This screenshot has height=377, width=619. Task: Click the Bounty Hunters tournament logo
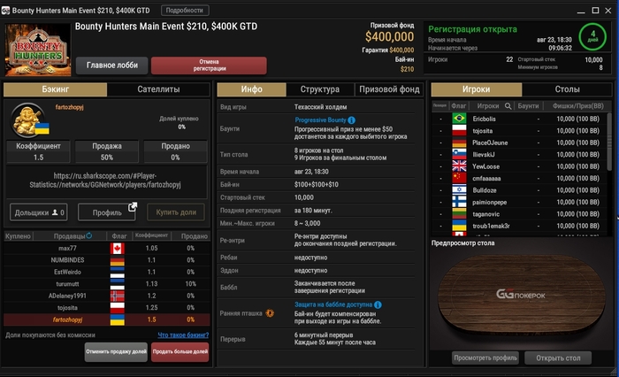click(x=38, y=50)
